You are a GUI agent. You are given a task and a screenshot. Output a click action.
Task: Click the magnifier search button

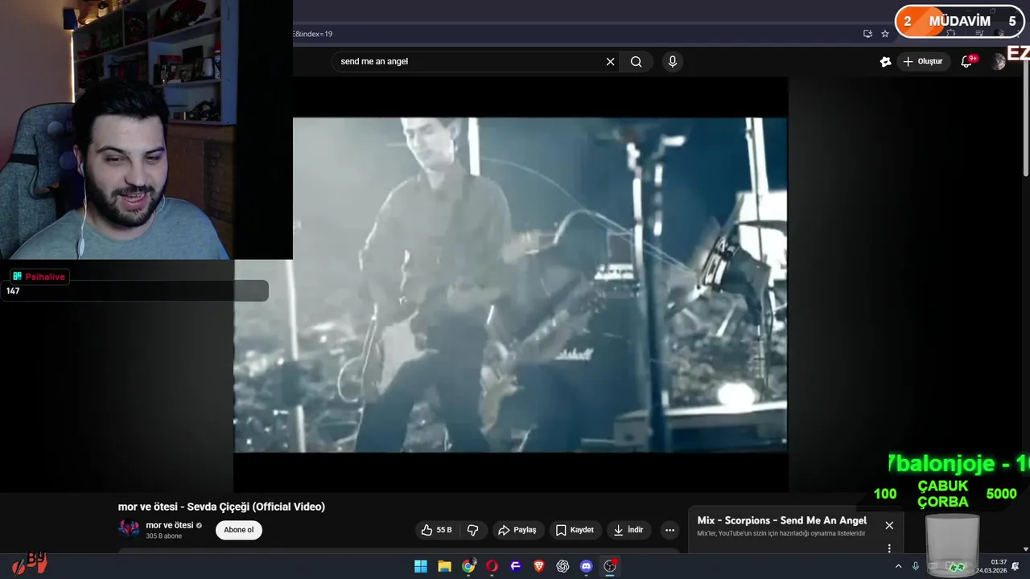click(636, 62)
